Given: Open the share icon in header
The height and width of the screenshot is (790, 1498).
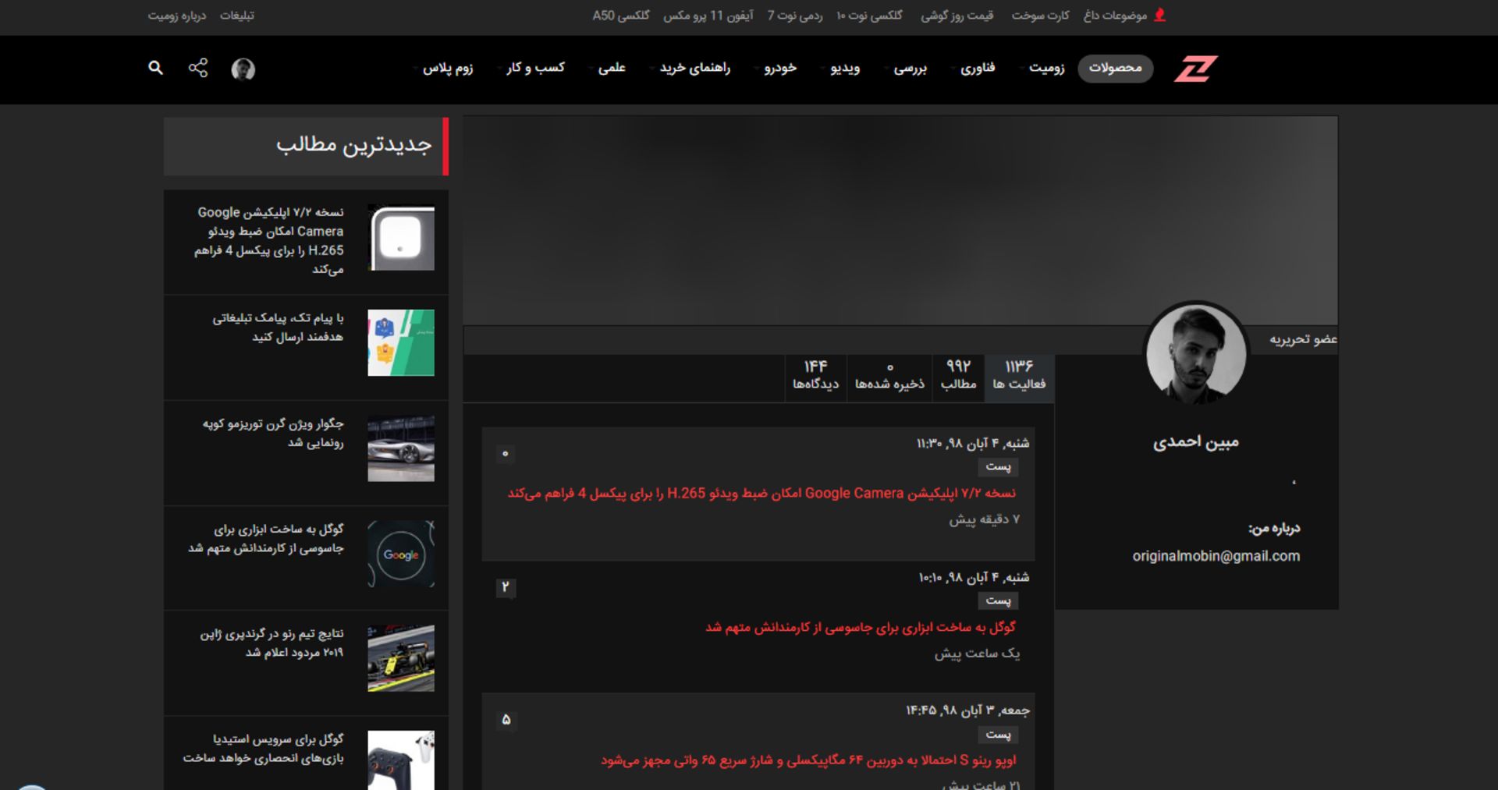Looking at the screenshot, I should (198, 68).
